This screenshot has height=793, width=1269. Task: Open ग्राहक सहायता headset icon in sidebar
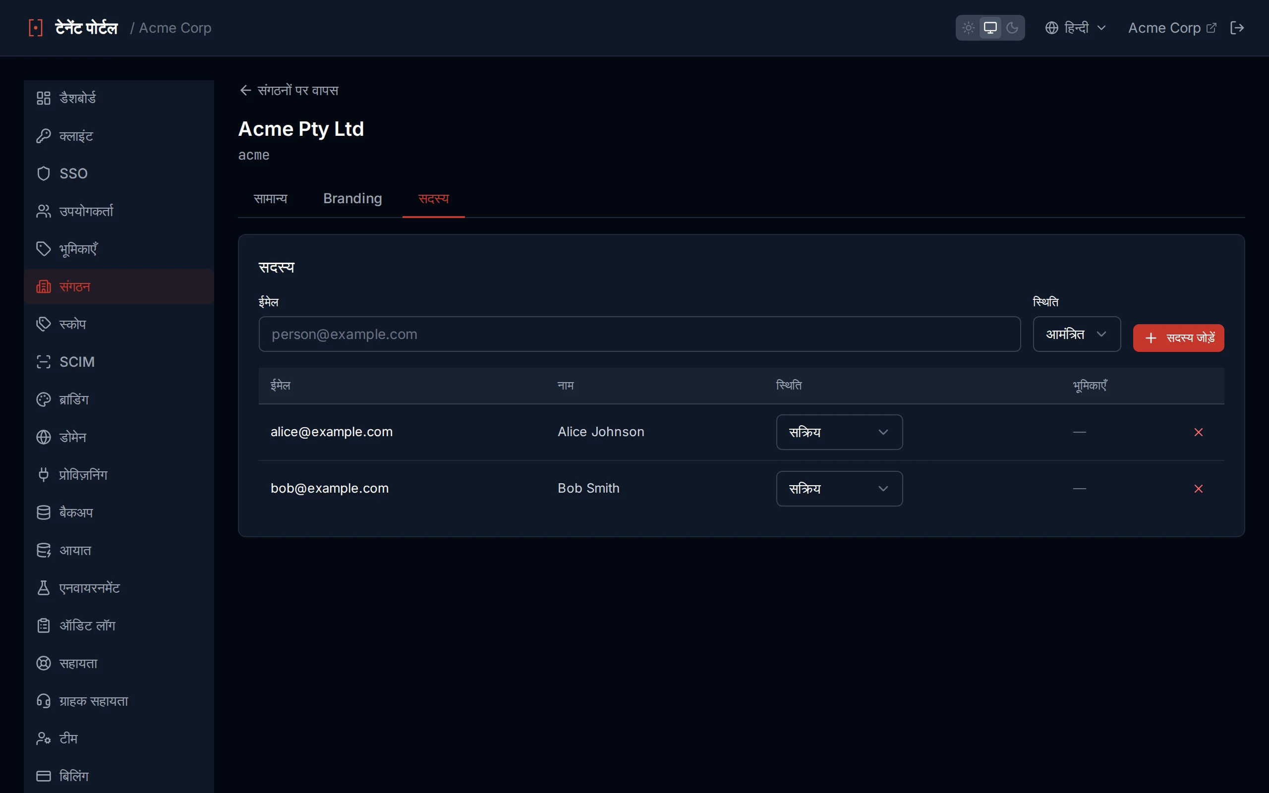click(x=44, y=701)
